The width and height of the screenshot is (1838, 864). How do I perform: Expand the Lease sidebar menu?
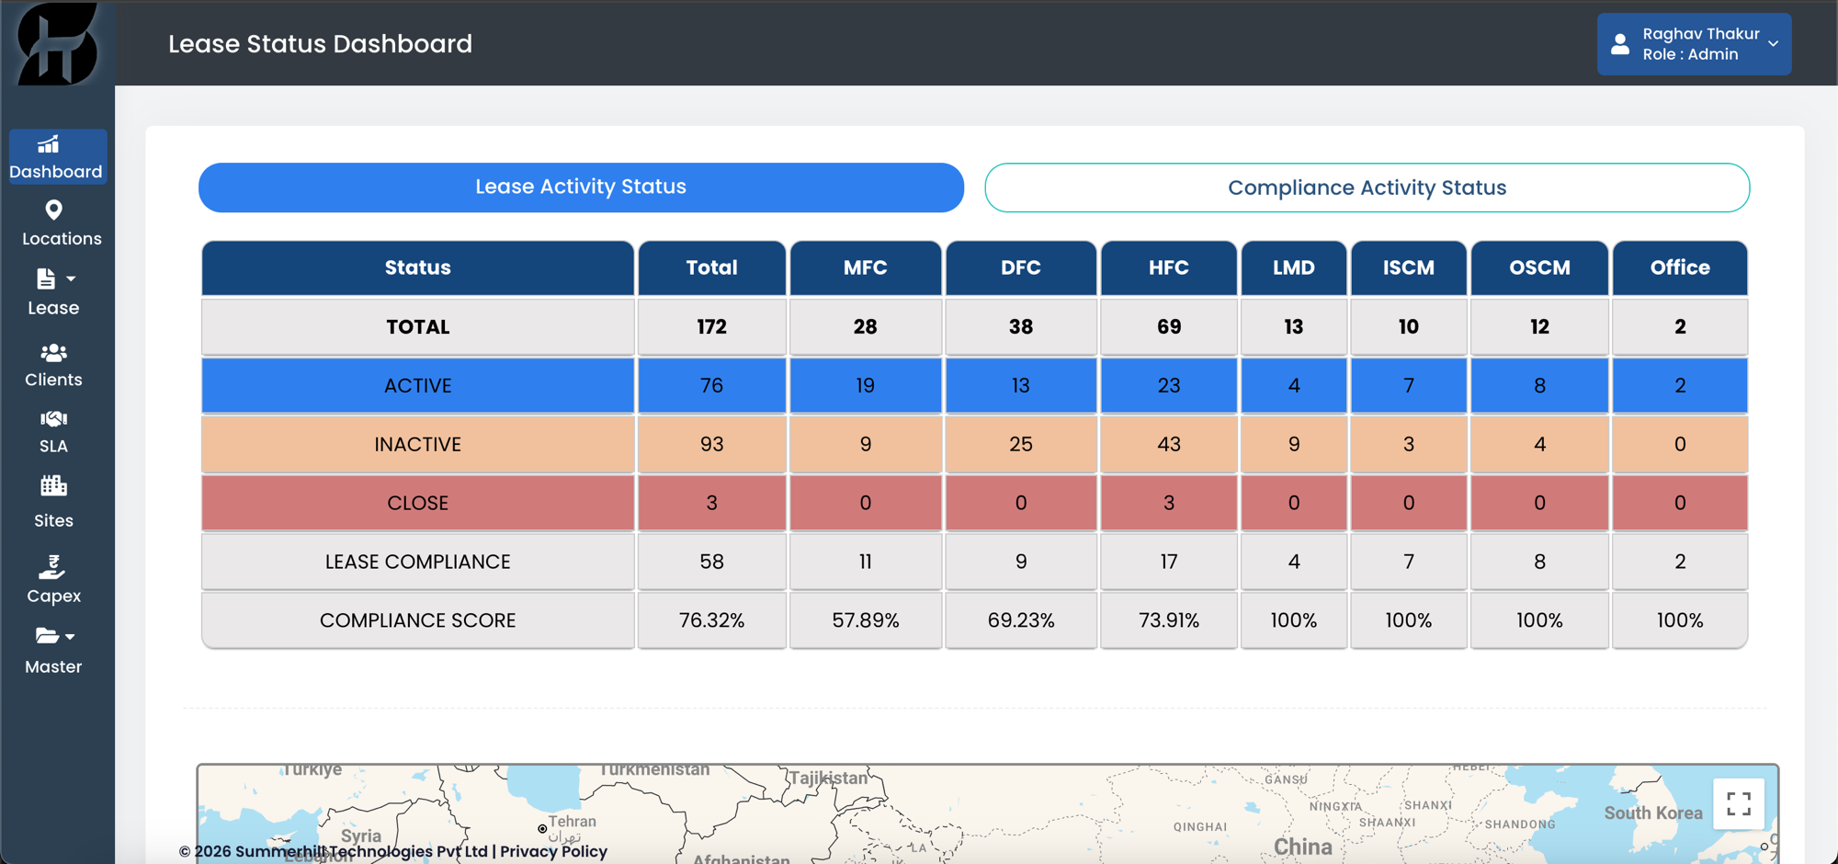pyautogui.click(x=53, y=291)
